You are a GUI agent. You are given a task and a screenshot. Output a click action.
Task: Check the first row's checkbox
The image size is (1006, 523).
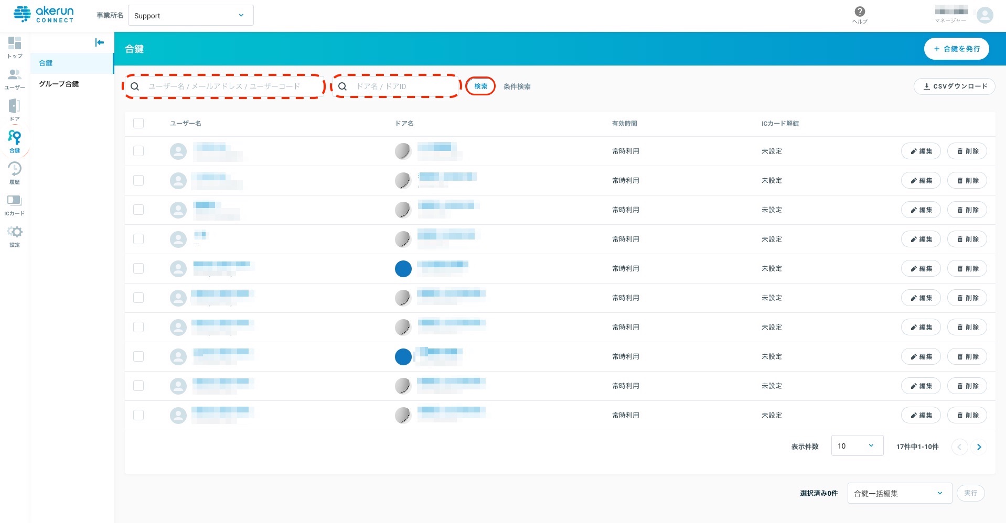pos(138,151)
